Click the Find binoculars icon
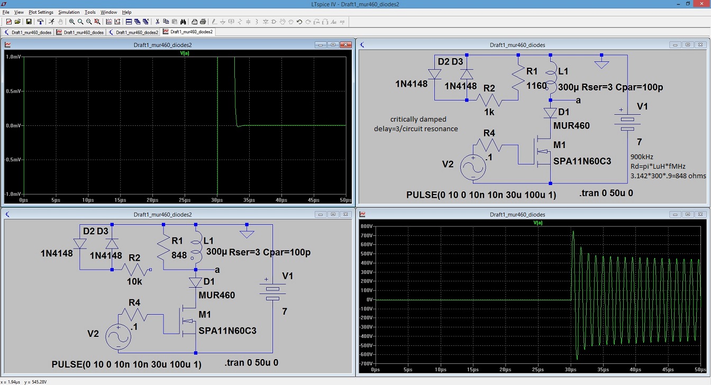This screenshot has height=385, width=711. [x=183, y=22]
